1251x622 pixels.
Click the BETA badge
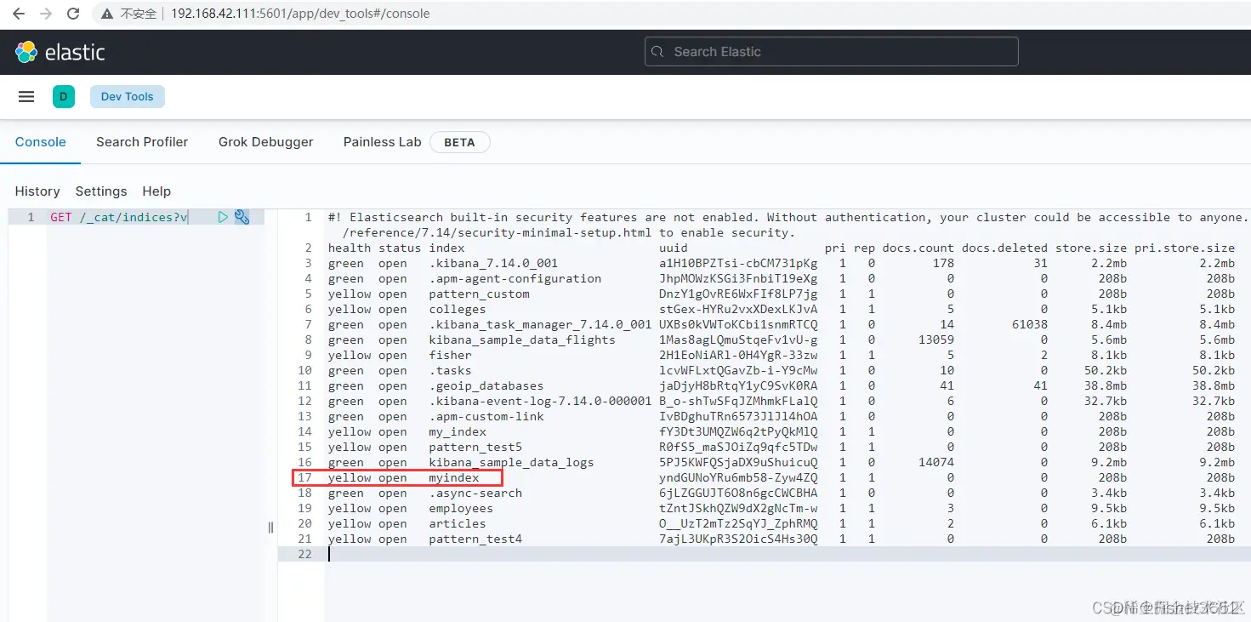coord(459,142)
